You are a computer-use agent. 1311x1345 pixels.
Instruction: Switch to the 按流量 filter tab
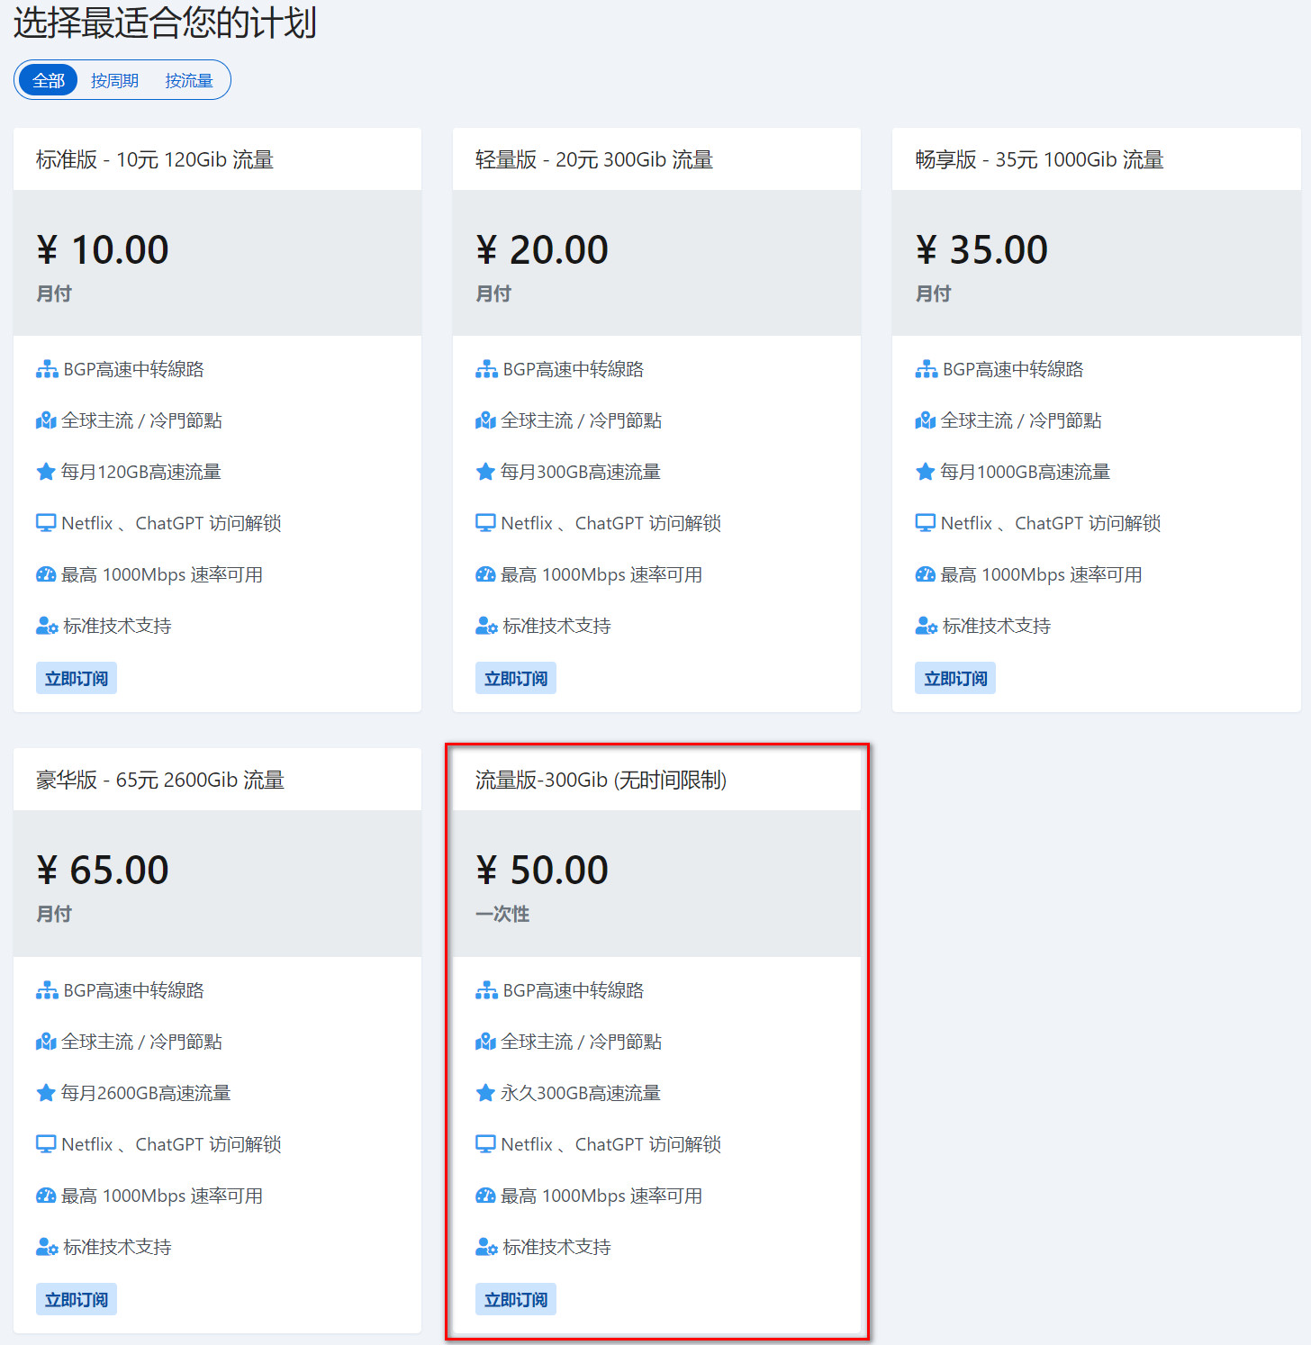coord(189,81)
